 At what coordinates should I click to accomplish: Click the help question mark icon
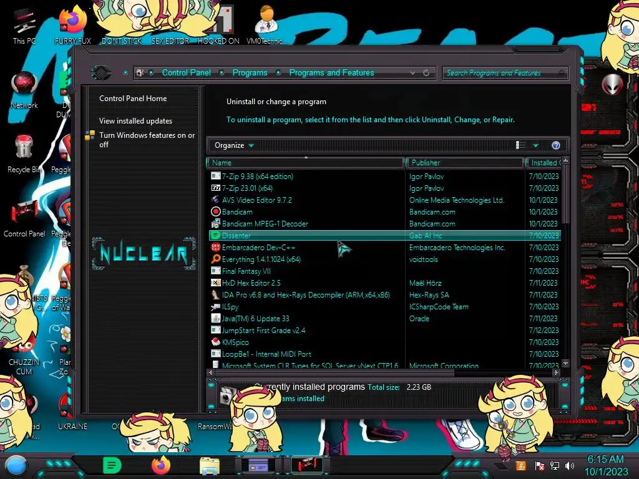click(556, 145)
